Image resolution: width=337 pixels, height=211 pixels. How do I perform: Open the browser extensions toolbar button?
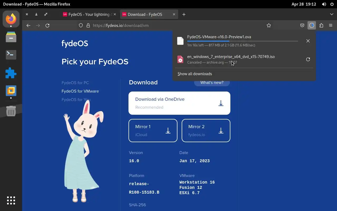(321, 26)
